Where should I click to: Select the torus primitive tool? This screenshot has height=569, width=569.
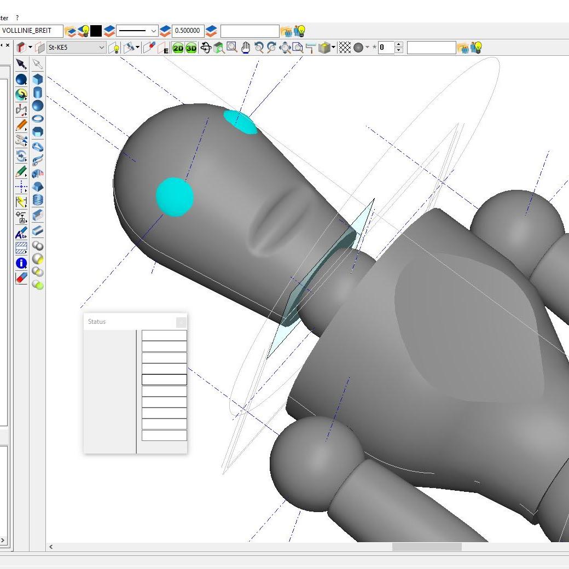[37, 119]
